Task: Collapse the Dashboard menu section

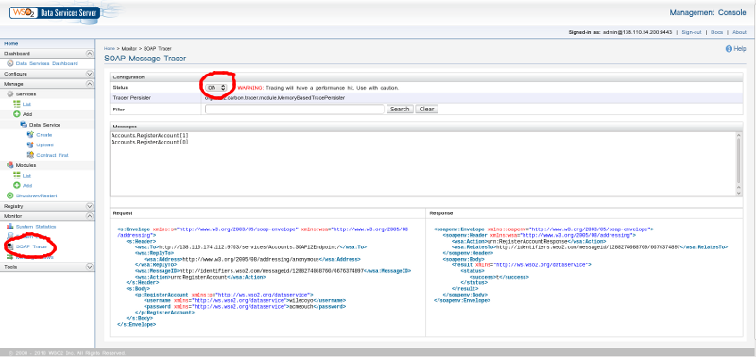Action: pyautogui.click(x=89, y=54)
